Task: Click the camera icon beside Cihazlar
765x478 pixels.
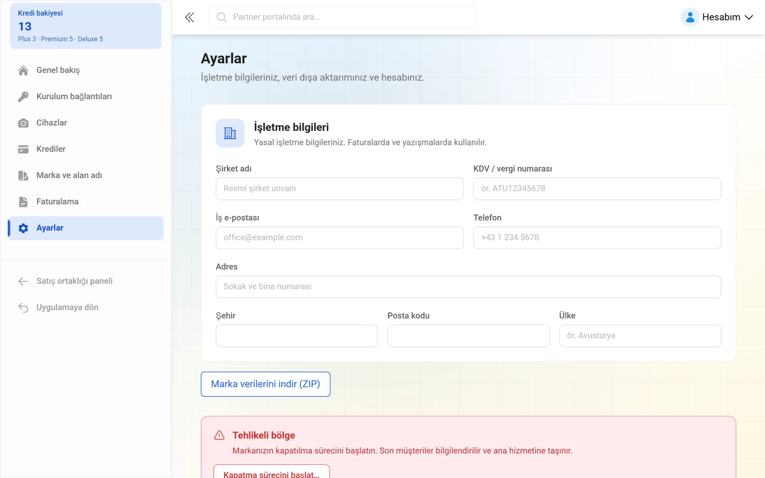Action: (23, 123)
